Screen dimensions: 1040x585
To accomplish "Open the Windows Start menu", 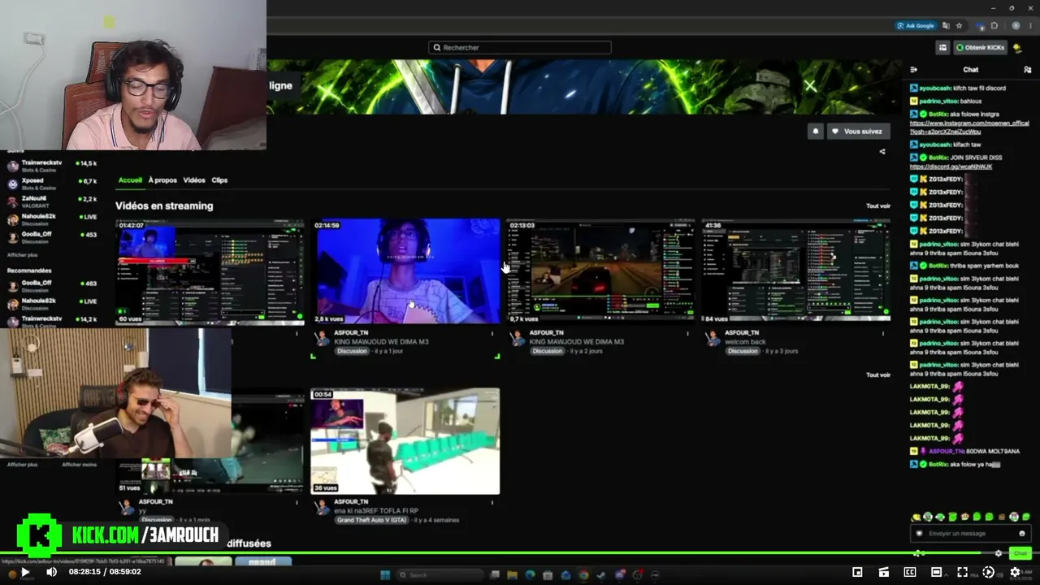I will [384, 575].
